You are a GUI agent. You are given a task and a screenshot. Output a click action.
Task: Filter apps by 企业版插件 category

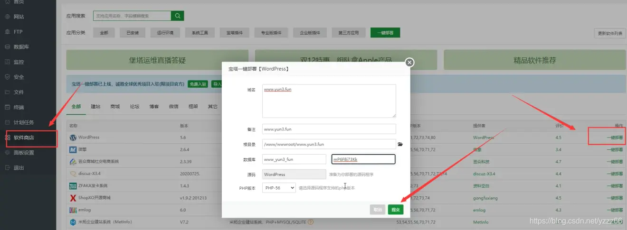[x=310, y=33]
